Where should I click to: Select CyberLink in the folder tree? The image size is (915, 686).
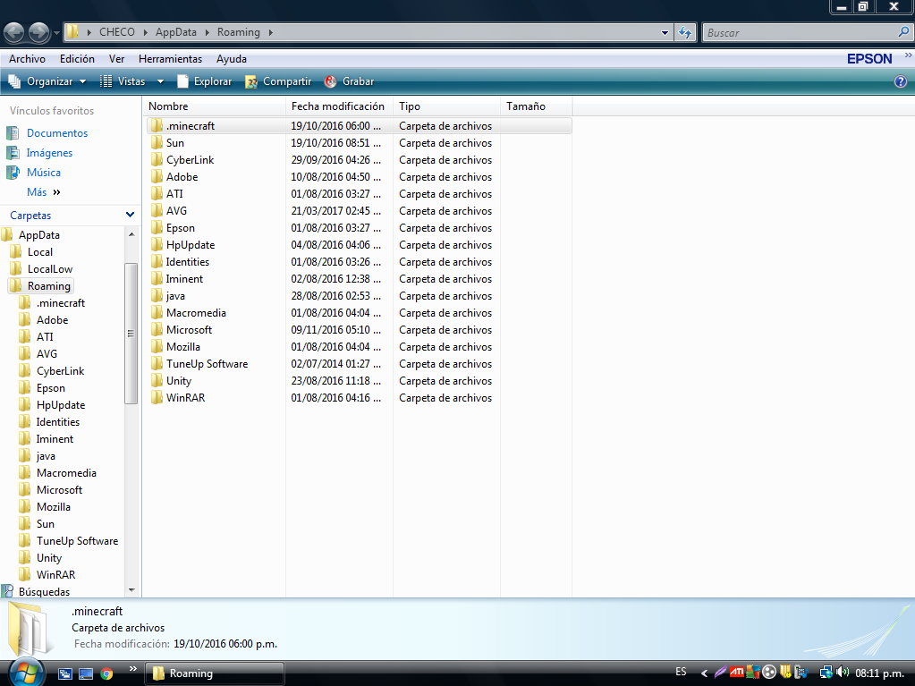(x=60, y=371)
